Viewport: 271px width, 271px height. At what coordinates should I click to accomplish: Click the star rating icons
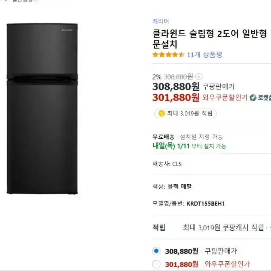[169, 54]
